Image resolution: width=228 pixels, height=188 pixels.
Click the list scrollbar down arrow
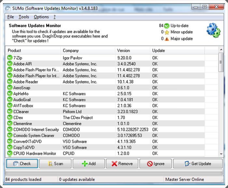(221, 154)
